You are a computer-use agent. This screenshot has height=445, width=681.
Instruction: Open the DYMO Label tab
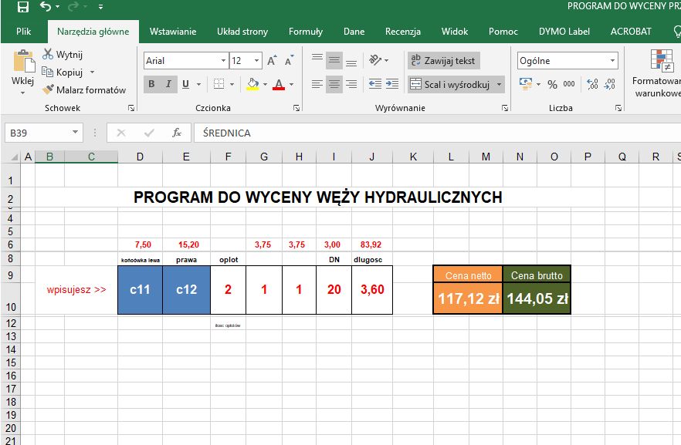564,31
